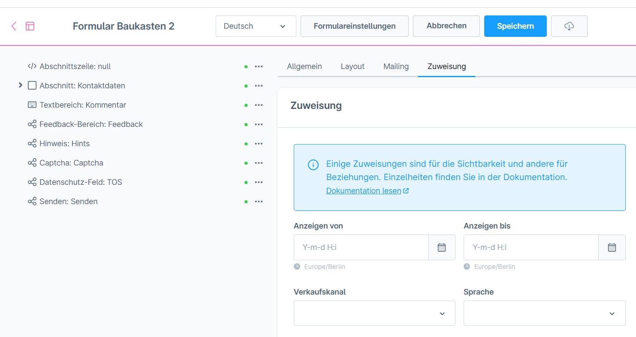
Task: Click into the Anzeigen von date field
Action: 361,247
